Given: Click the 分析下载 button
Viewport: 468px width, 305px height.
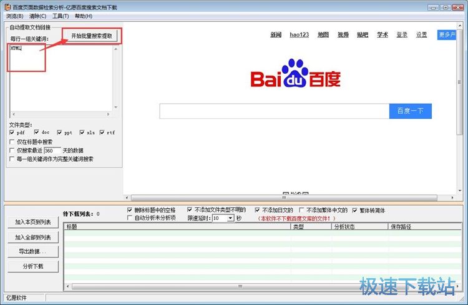Looking at the screenshot, I should tap(33, 266).
